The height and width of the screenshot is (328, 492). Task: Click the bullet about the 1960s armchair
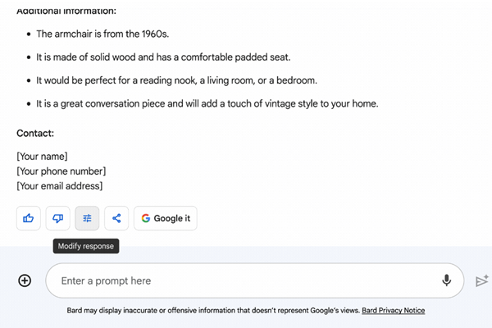coord(102,34)
